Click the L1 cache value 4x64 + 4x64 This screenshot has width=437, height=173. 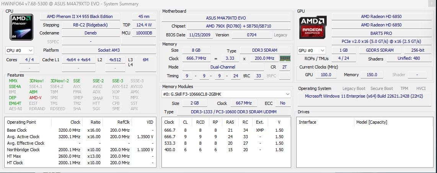78,60
